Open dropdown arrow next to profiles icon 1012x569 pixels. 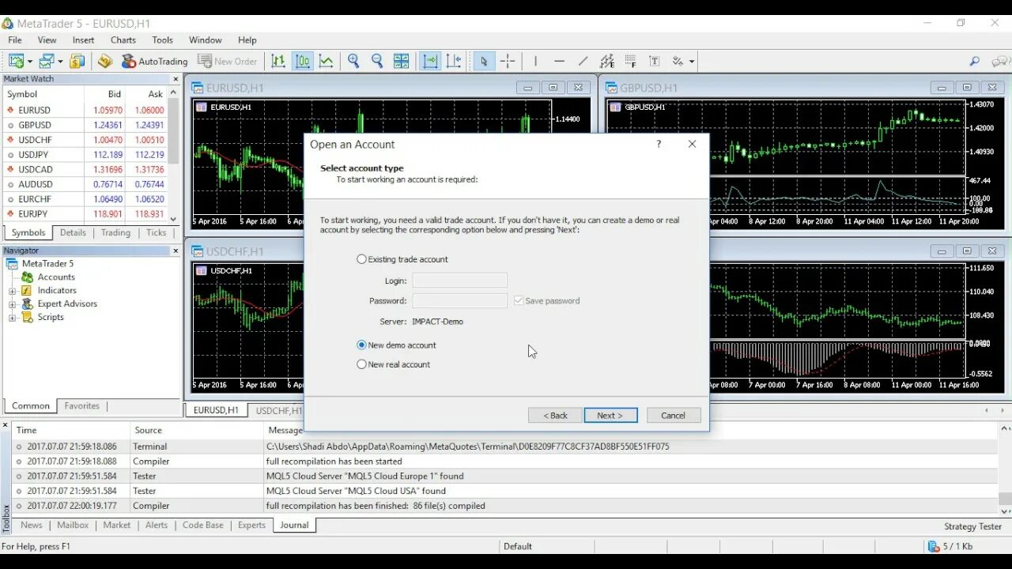click(x=60, y=62)
